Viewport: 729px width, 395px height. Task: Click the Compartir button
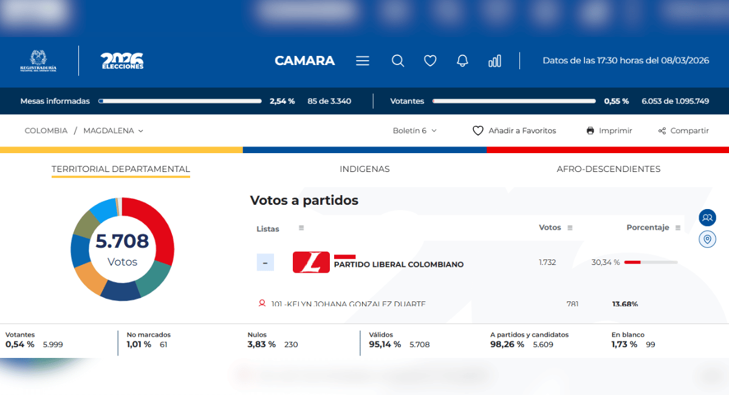[683, 131]
